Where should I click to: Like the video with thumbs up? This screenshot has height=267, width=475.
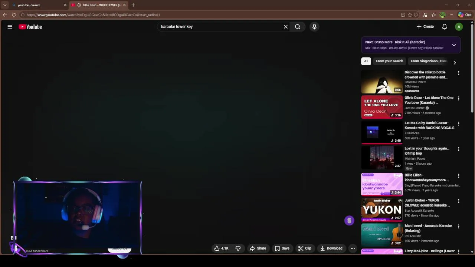pos(222,248)
